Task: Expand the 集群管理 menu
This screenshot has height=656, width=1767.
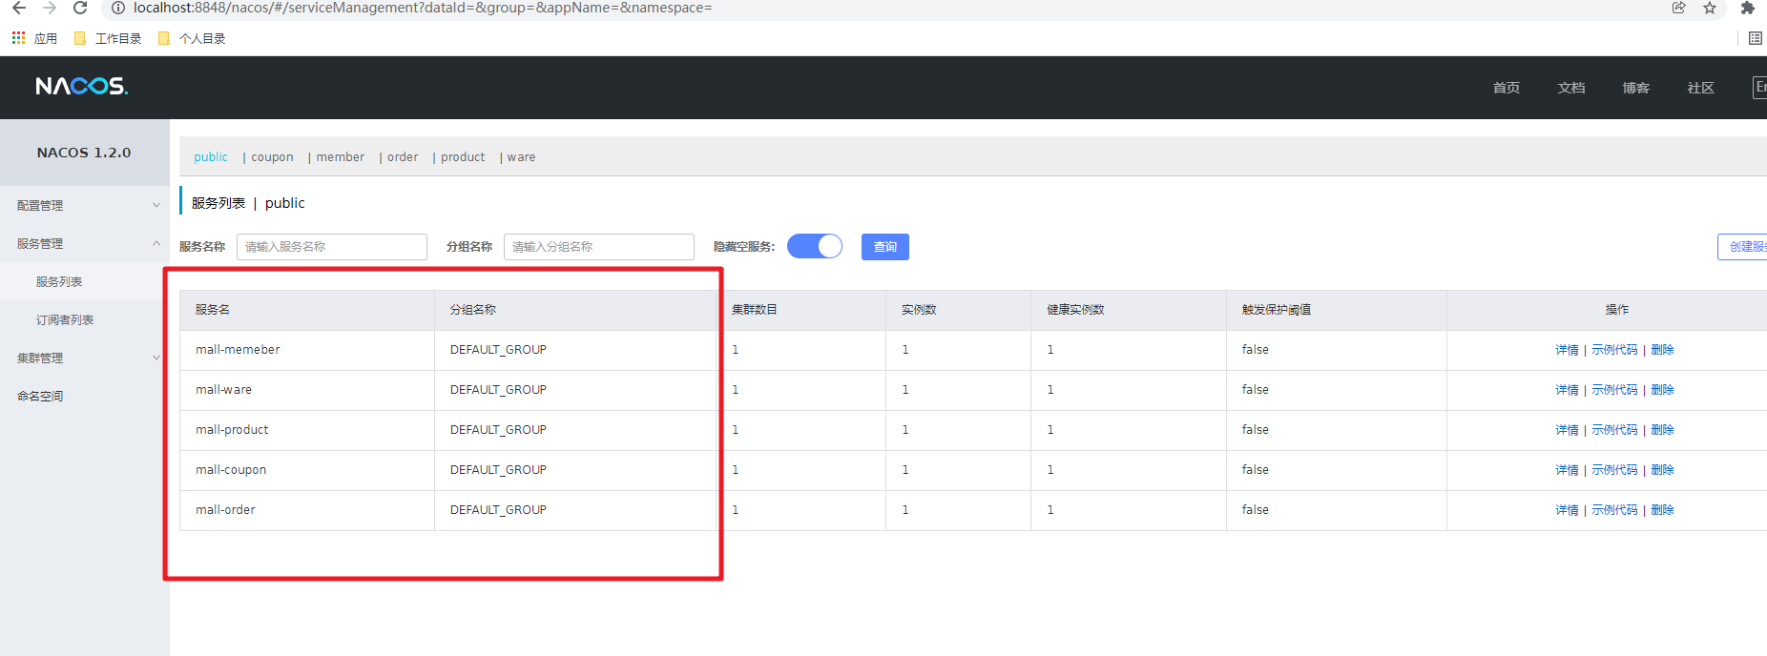Action: [x=85, y=358]
